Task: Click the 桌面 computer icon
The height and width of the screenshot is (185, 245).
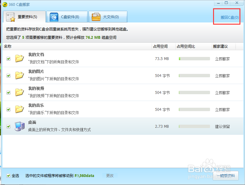Action: coord(20,126)
